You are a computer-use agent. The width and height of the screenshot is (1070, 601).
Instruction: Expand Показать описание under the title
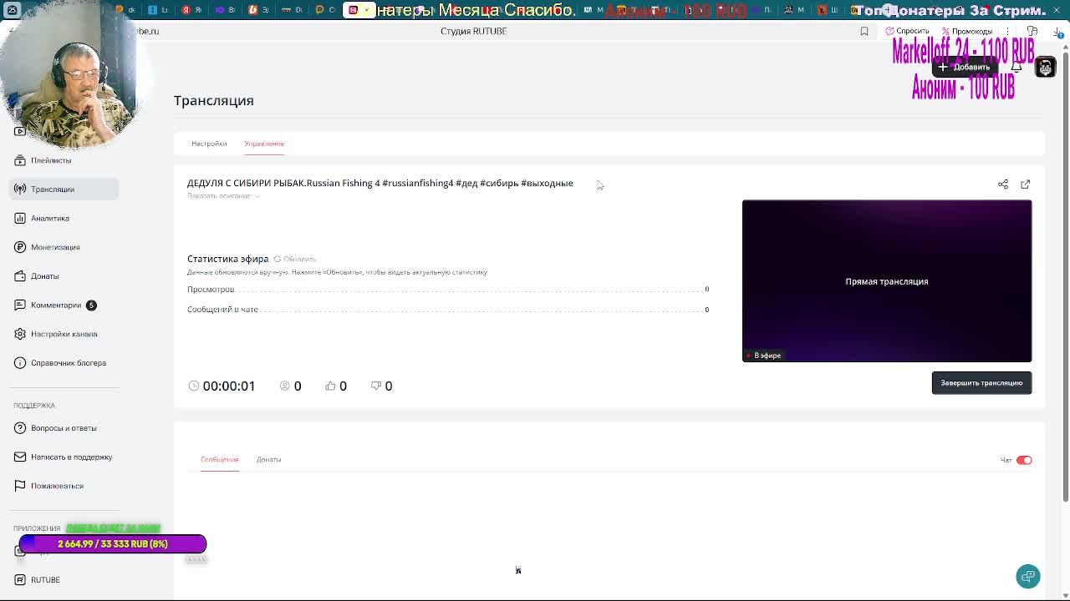click(x=222, y=196)
